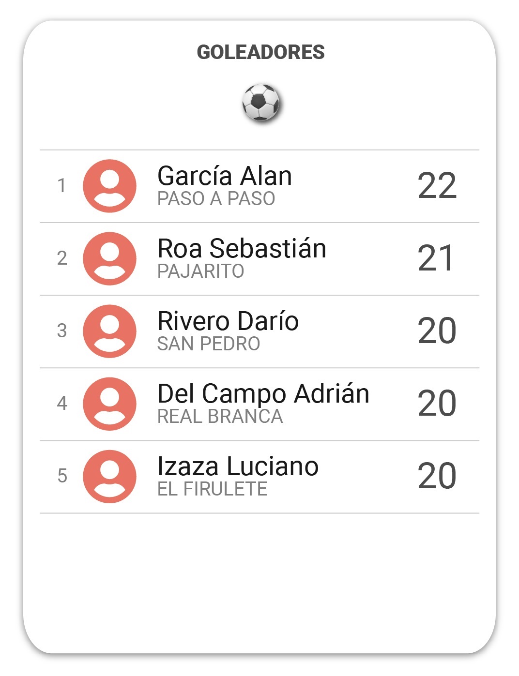Open player name García Alan
519x676 pixels.
tap(225, 176)
